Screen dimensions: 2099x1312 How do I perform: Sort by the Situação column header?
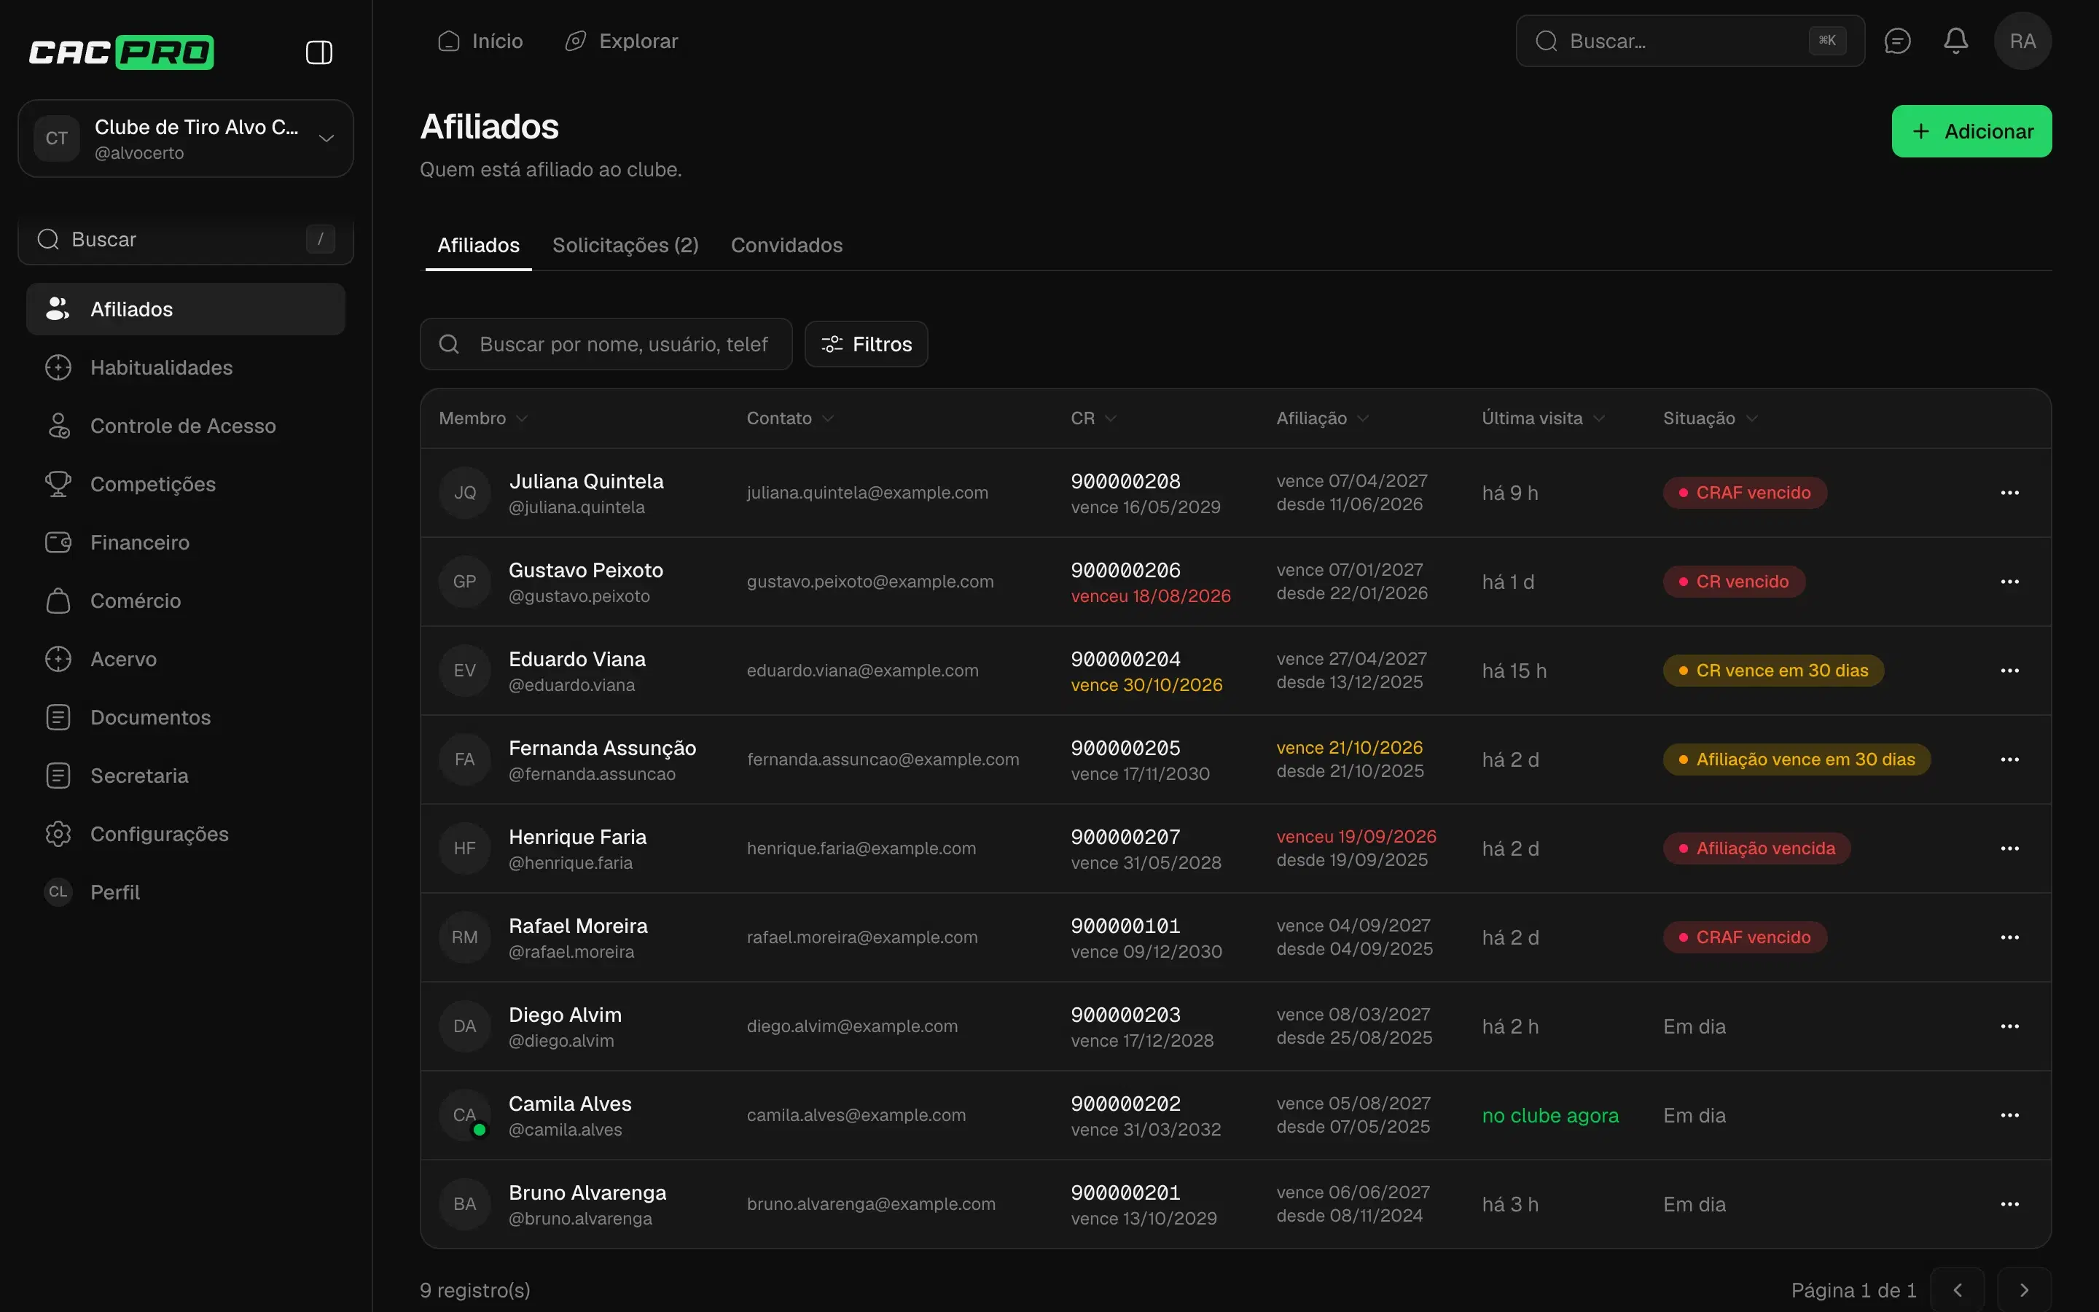pyautogui.click(x=1710, y=418)
